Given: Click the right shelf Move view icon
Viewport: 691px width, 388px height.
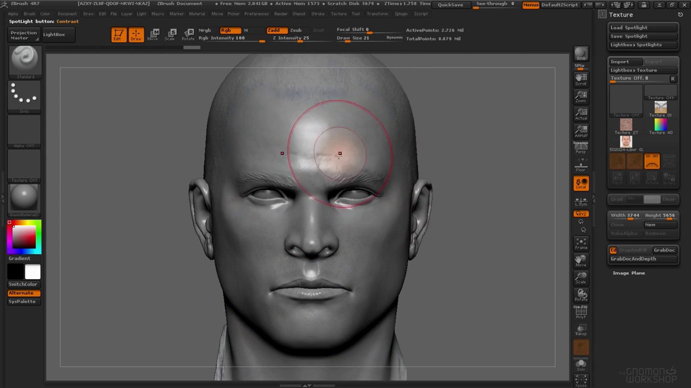Looking at the screenshot, I should tap(581, 261).
